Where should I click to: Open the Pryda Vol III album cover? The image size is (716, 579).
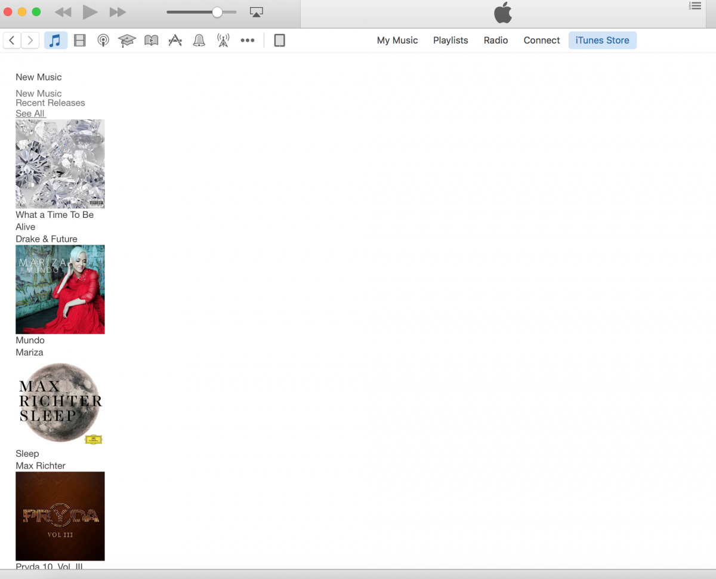click(60, 516)
